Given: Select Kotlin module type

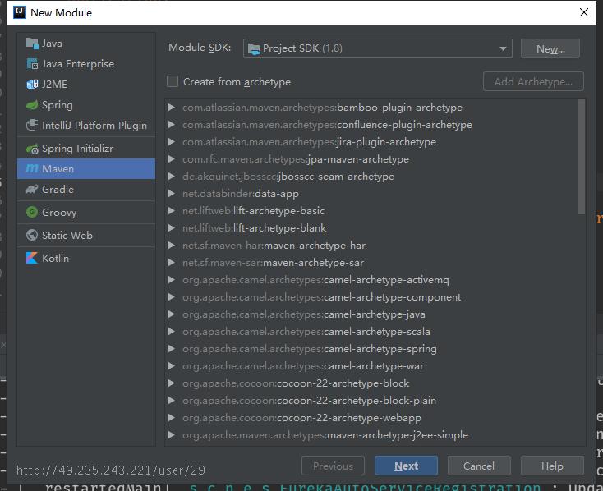Looking at the screenshot, I should coord(86,258).
